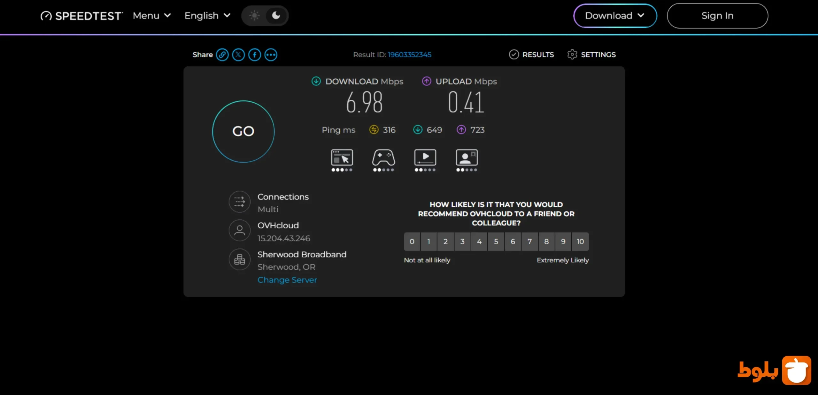
Task: Click the Change Server link
Action: point(287,280)
